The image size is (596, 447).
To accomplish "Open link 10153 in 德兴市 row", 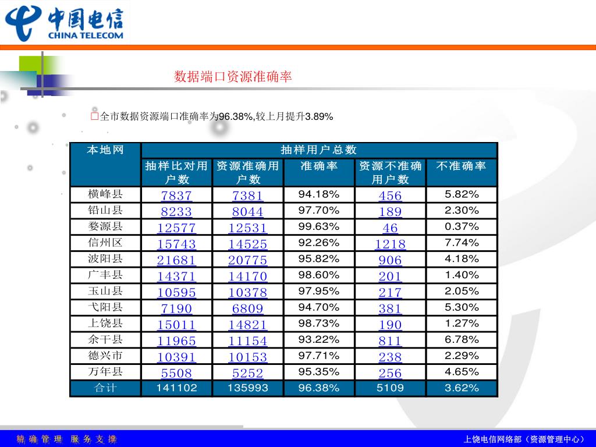I will (247, 357).
